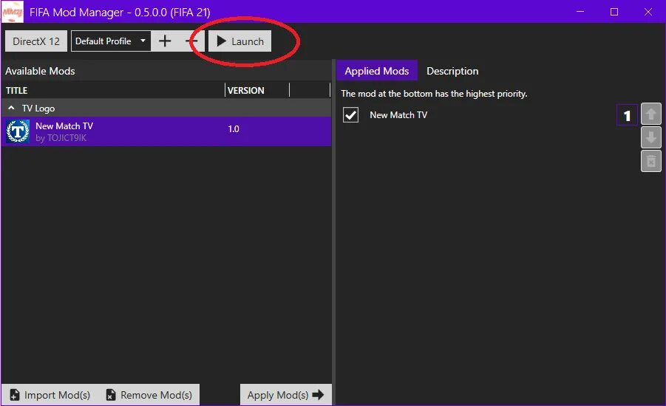Open the Default Profile dropdown
The width and height of the screenshot is (666, 406).
111,41
